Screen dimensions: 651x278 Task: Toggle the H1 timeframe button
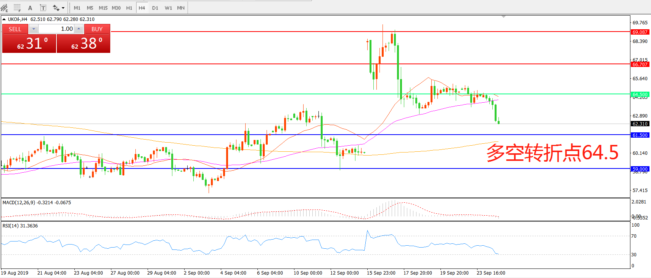point(129,8)
